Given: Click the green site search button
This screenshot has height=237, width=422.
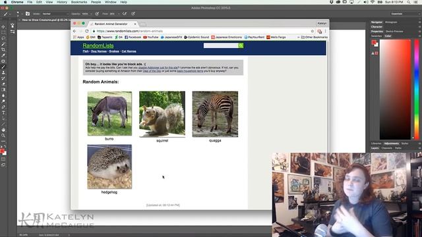Looking at the screenshot, I should click(241, 45).
